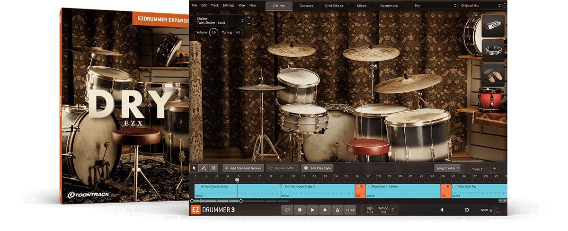Image resolution: width=568 pixels, height=231 pixels.
Task: Click the speaker volume icon
Action: click(x=442, y=210)
